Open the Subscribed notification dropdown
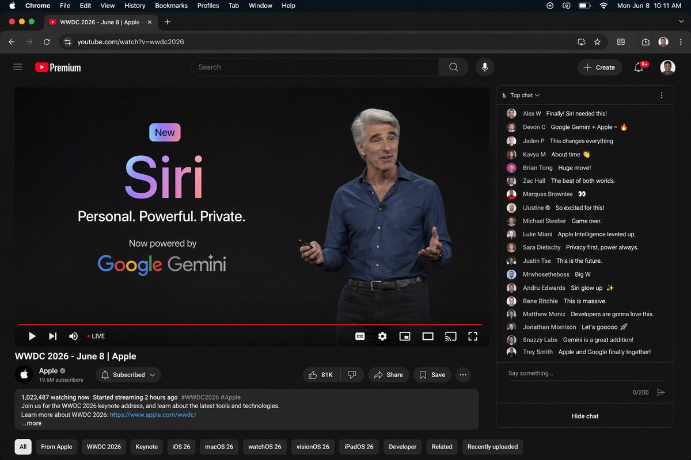The image size is (691, 460). [x=128, y=375]
